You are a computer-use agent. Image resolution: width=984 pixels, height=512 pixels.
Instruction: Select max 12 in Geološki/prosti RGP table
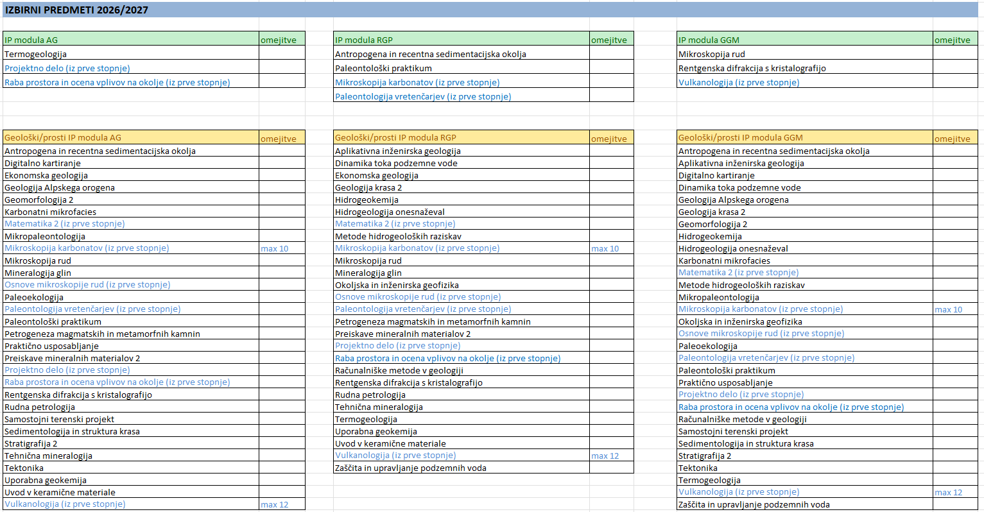coord(605,456)
